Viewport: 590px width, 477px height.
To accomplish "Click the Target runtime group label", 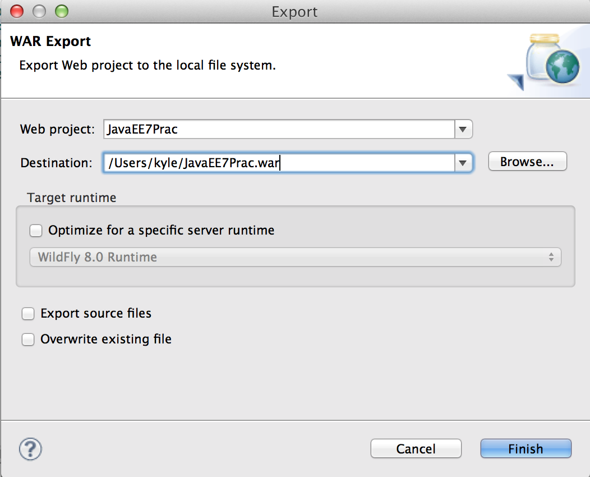I will click(71, 198).
